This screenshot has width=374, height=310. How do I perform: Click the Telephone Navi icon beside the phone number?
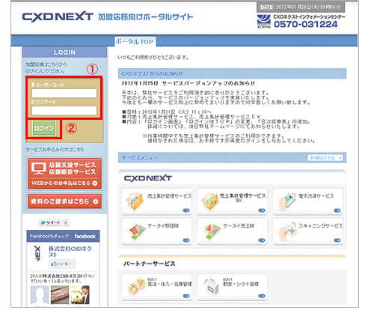(263, 21)
